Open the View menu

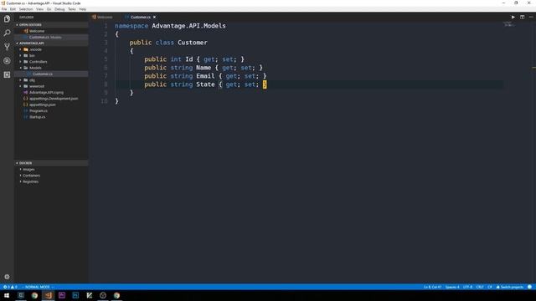[x=39, y=9]
